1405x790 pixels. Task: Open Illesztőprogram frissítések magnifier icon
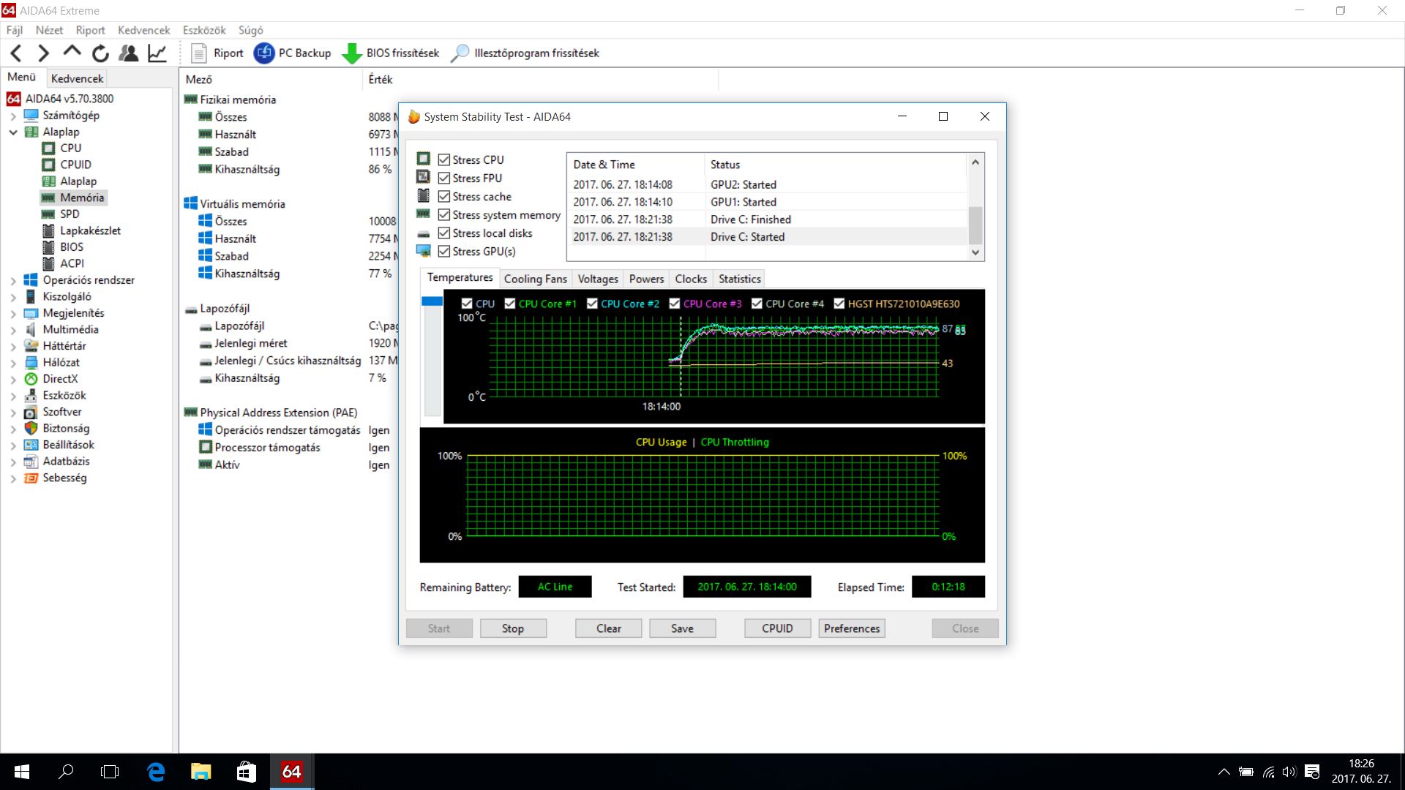[460, 53]
